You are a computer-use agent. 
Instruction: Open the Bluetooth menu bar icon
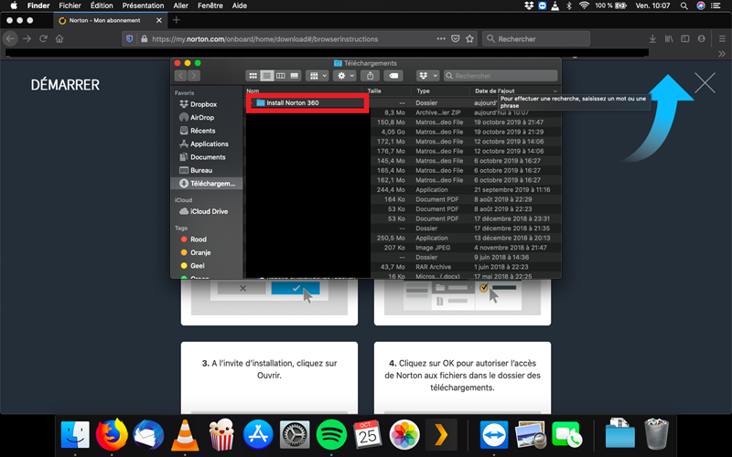point(568,5)
